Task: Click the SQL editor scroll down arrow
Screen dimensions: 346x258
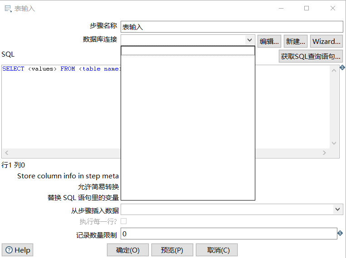Action: tap(334, 143)
